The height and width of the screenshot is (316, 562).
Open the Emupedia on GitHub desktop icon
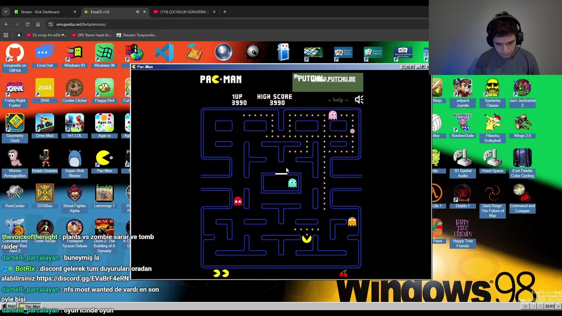(15, 58)
